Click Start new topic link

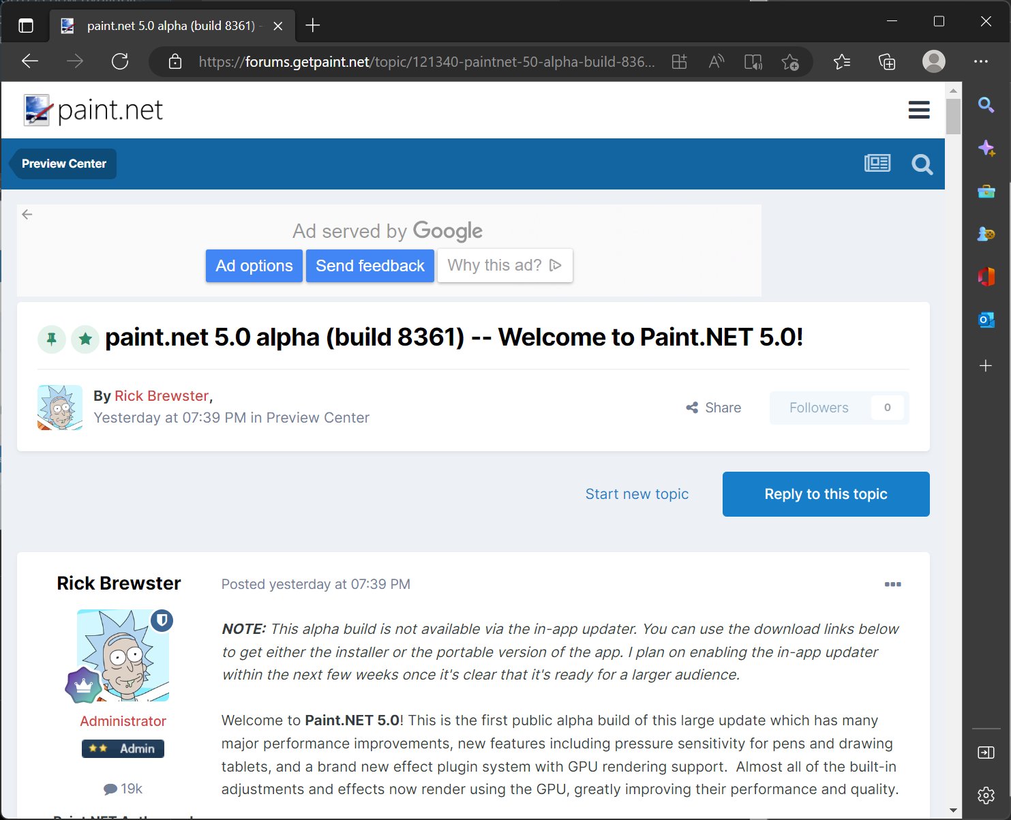coord(637,494)
